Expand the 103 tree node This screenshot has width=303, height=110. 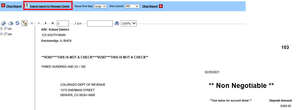click(x=1, y=28)
